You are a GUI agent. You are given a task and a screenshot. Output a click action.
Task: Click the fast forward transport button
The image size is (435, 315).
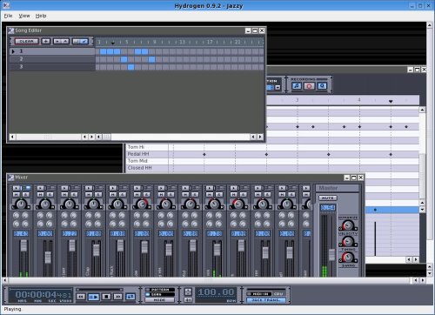(x=118, y=297)
